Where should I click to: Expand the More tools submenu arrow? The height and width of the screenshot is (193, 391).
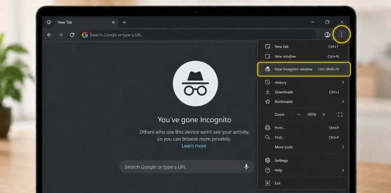pyautogui.click(x=343, y=147)
